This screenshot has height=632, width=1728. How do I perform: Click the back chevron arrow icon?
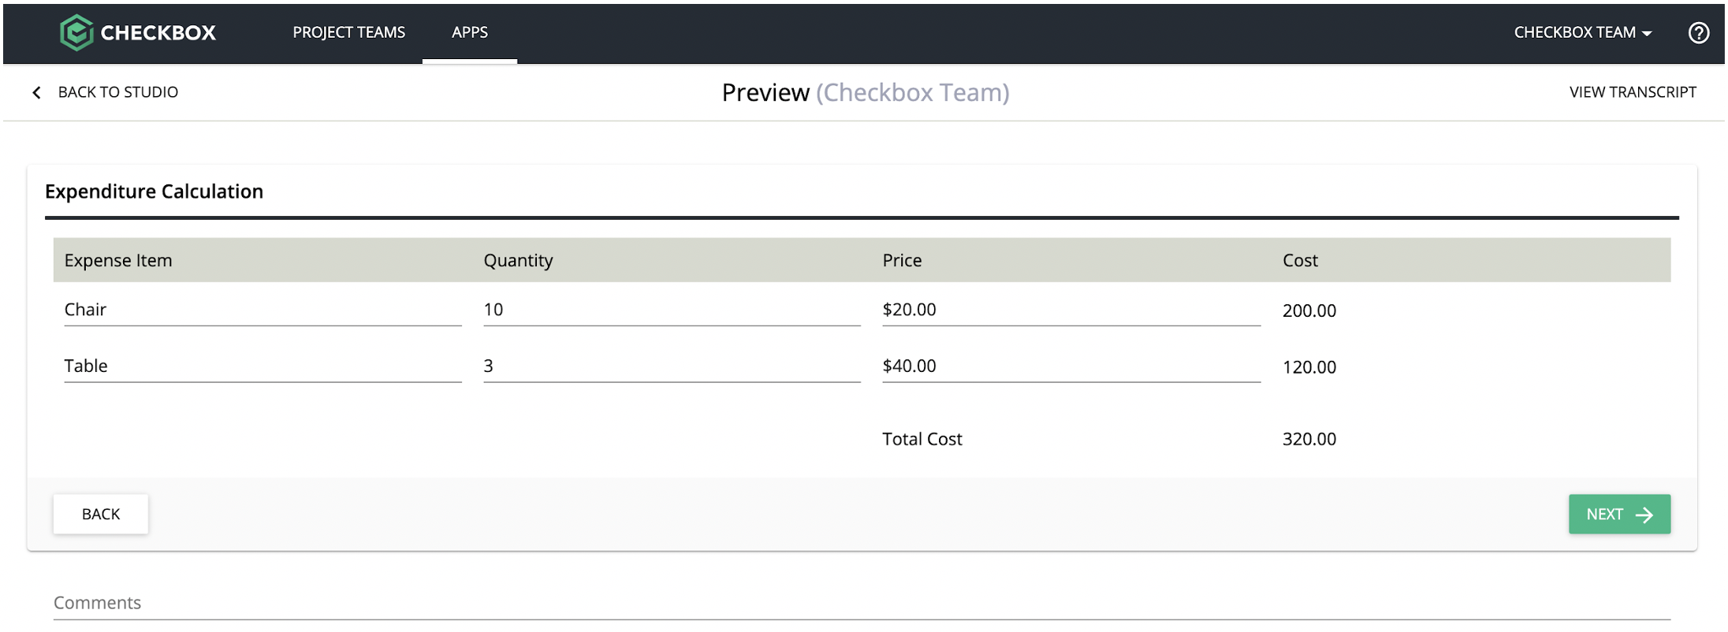36,93
